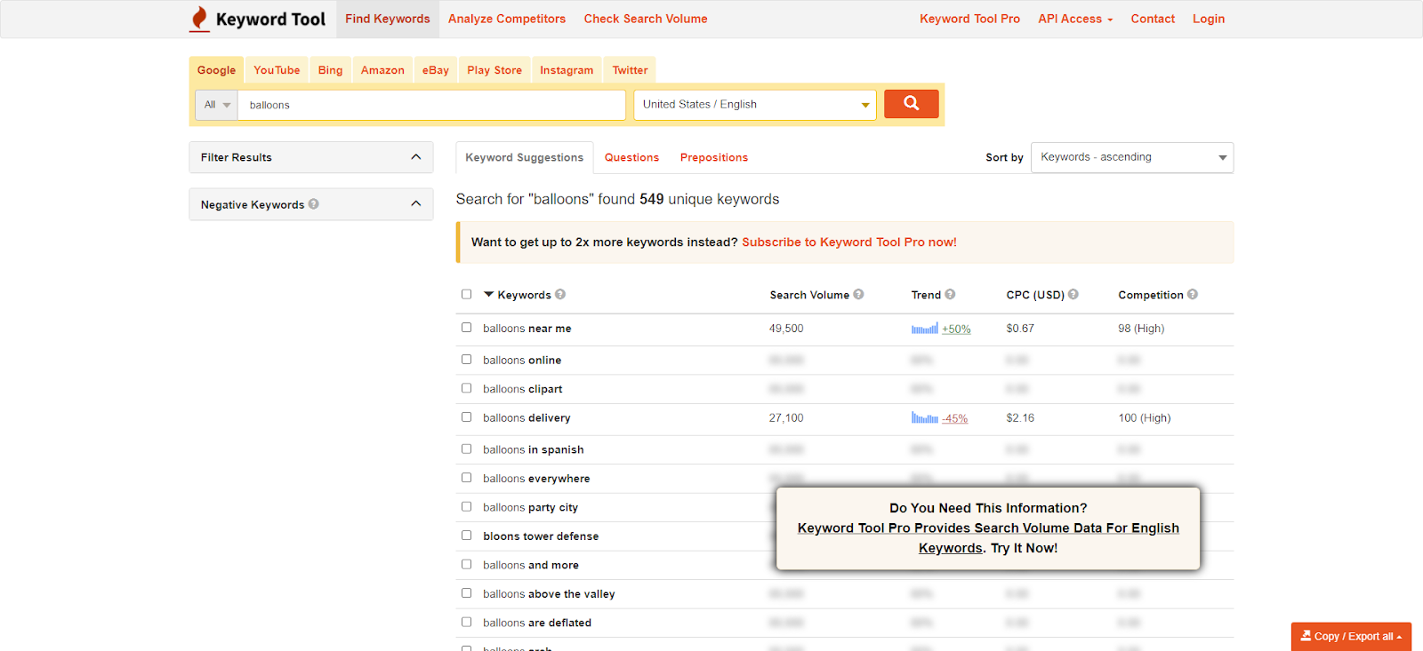Image resolution: width=1423 pixels, height=651 pixels.
Task: Click the 'balloons near me' keyword text
Action: coord(527,329)
